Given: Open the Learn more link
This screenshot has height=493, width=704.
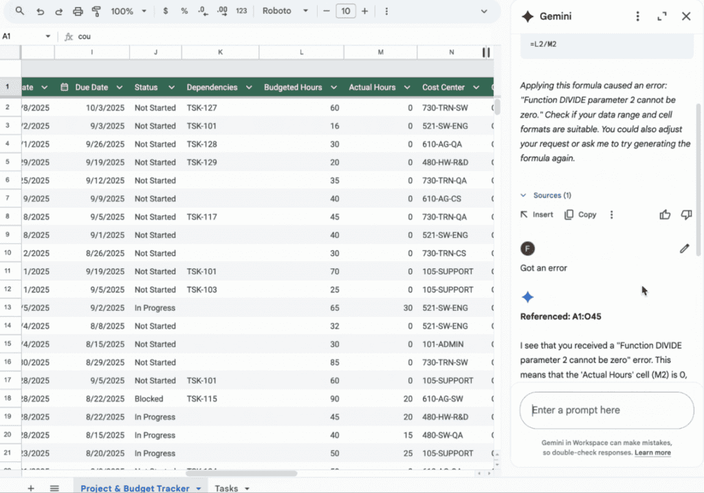Looking at the screenshot, I should pyautogui.click(x=652, y=452).
